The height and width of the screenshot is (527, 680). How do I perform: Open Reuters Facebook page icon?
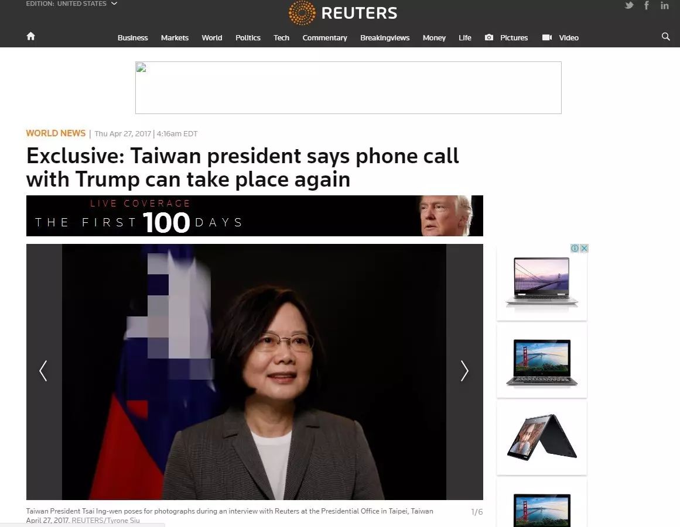(646, 5)
